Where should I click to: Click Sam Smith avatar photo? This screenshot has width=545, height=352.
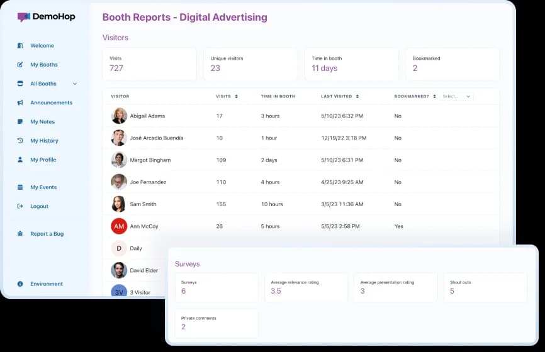coord(119,204)
